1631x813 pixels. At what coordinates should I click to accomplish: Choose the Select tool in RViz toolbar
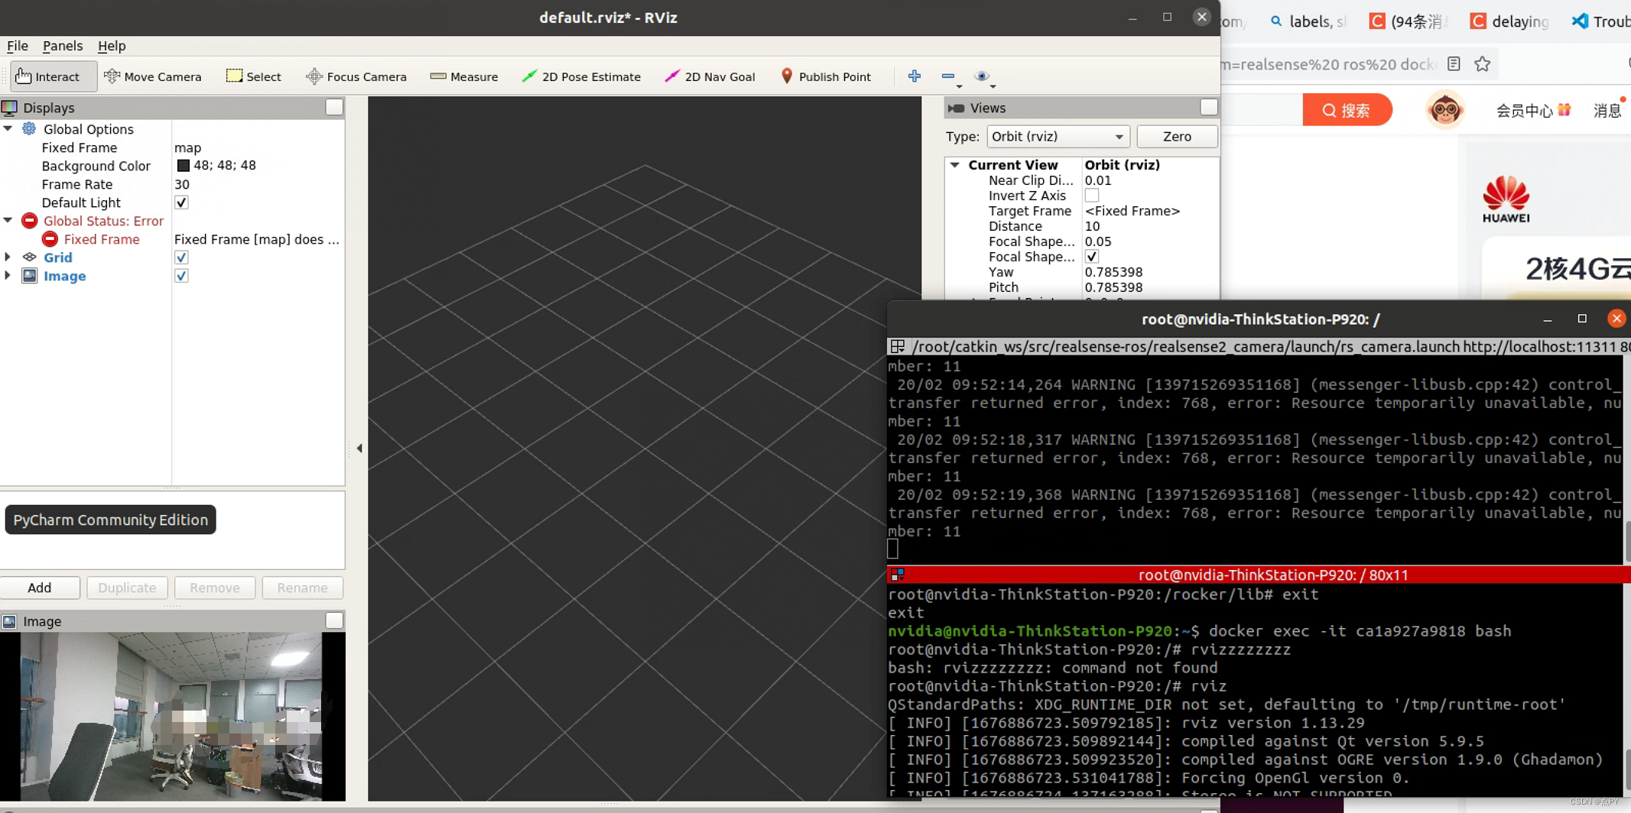click(x=254, y=76)
